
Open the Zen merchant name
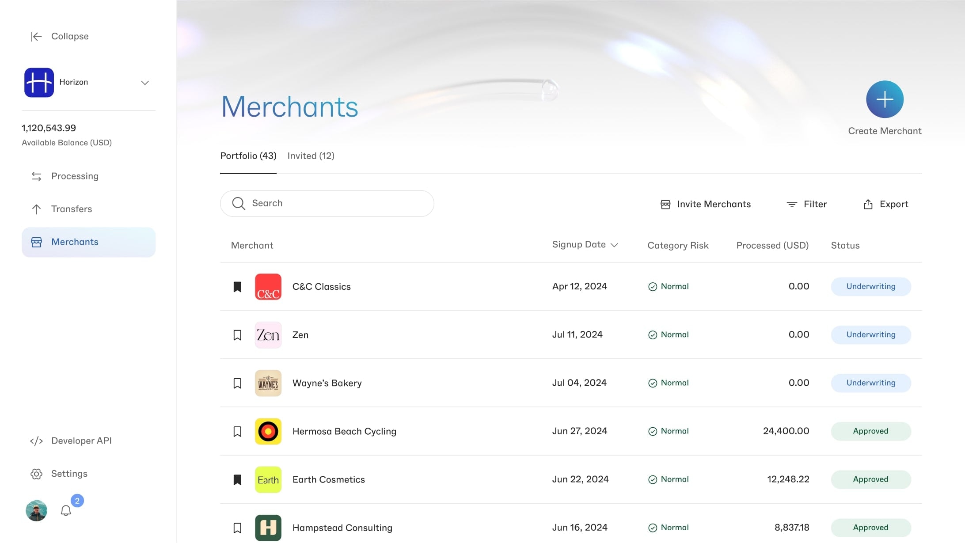[x=300, y=335]
